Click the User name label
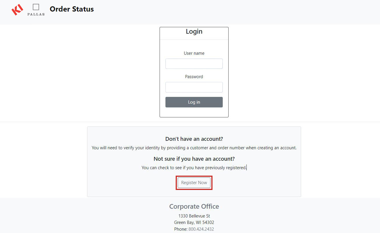Screen dimensions: 380x233 pyautogui.click(x=194, y=53)
